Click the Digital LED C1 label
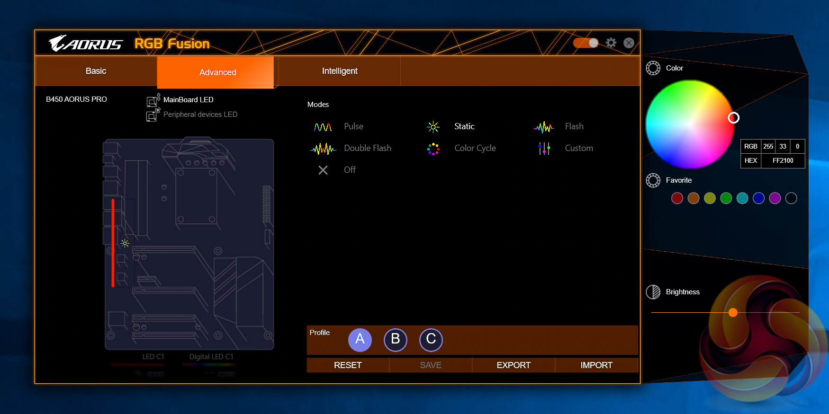Screen dimensions: 829x414 click(x=211, y=357)
